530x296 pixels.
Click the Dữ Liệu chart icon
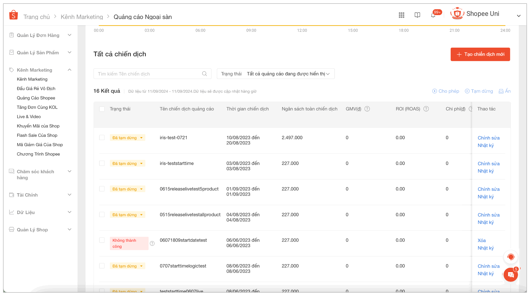coord(11,212)
